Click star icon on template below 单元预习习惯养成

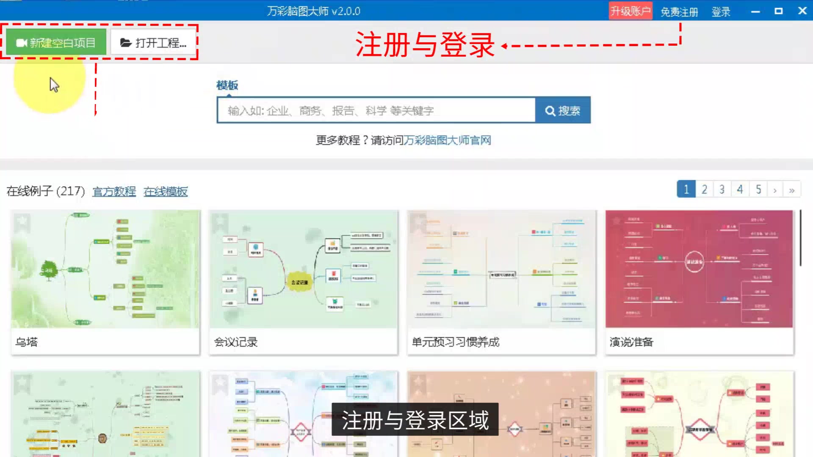[418, 383]
